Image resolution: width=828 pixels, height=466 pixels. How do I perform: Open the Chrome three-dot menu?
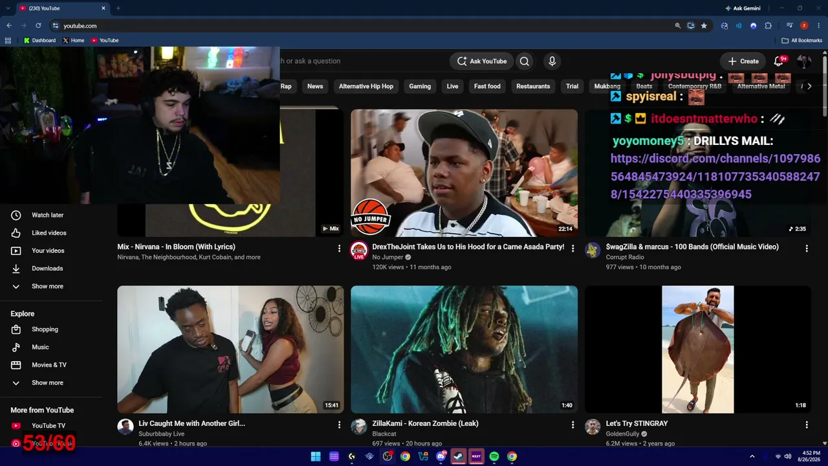click(x=818, y=26)
